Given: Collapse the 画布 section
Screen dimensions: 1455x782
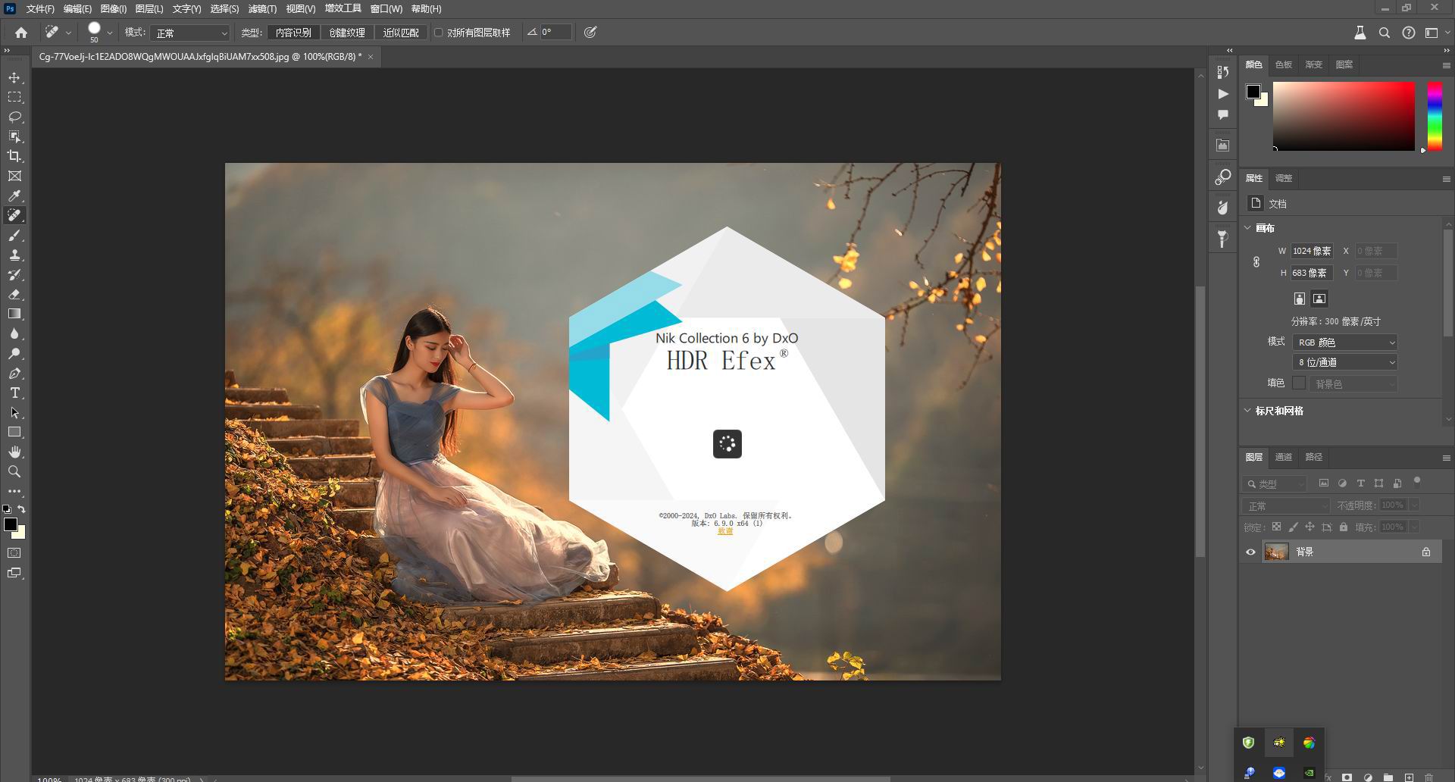Looking at the screenshot, I should (1247, 227).
